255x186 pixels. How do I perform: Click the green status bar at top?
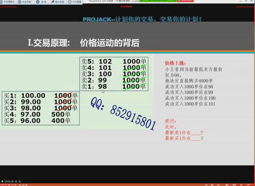tap(158, 1)
